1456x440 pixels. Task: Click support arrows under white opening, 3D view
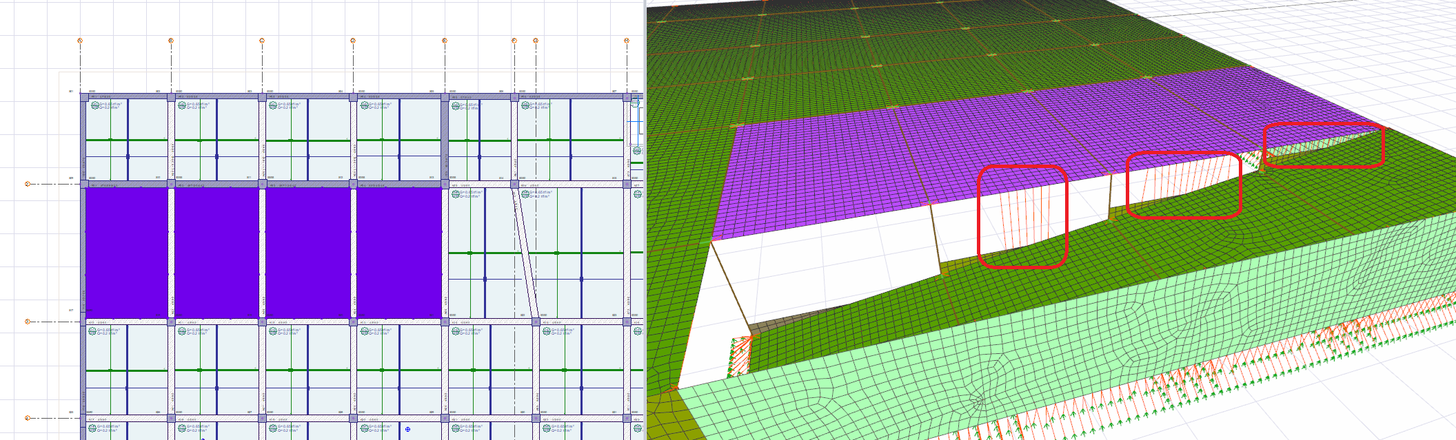click(x=741, y=355)
